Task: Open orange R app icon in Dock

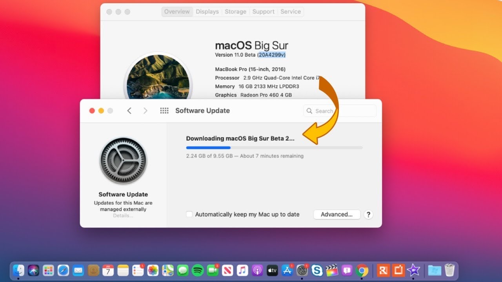Action: click(383, 270)
